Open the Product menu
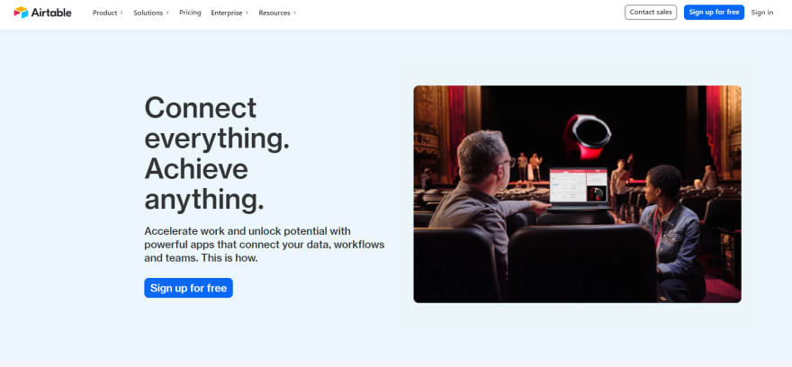Viewport: 792px width, 367px height. pos(104,13)
